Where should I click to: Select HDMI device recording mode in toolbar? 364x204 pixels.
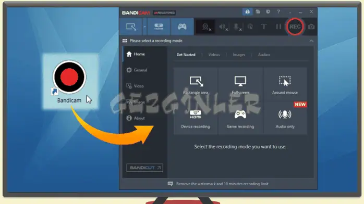(x=159, y=27)
